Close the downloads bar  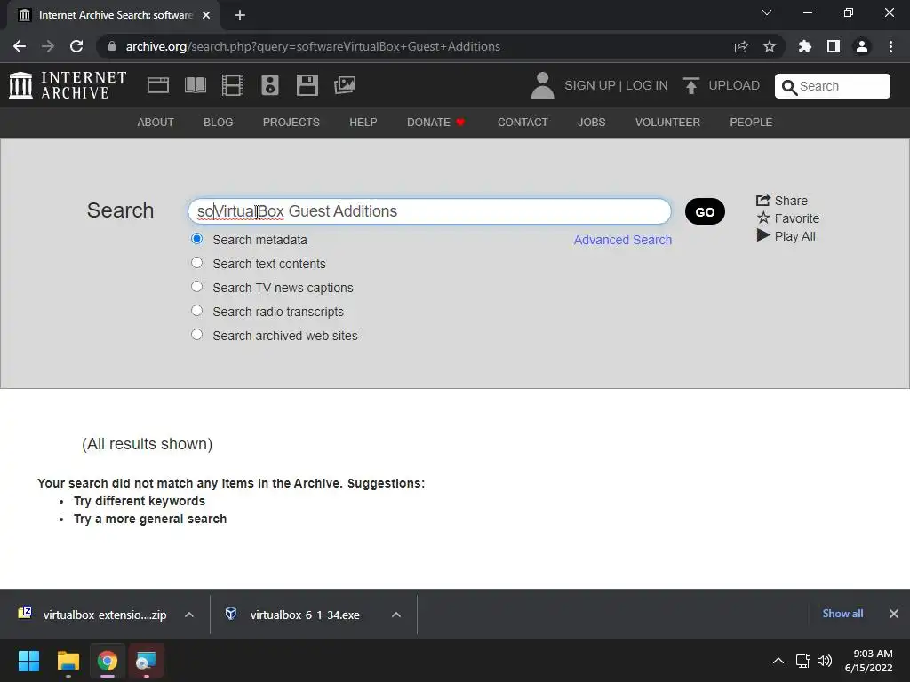click(894, 614)
